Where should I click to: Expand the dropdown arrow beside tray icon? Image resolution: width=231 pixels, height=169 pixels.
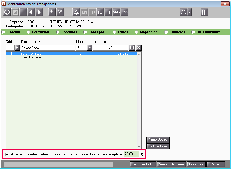[x=189, y=12]
